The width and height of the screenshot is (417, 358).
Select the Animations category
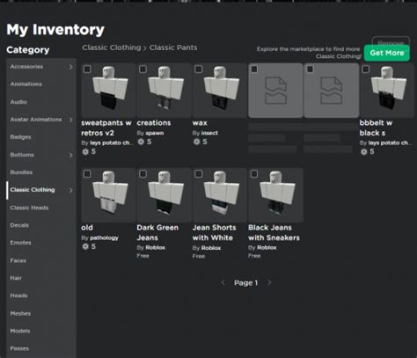pyautogui.click(x=26, y=84)
